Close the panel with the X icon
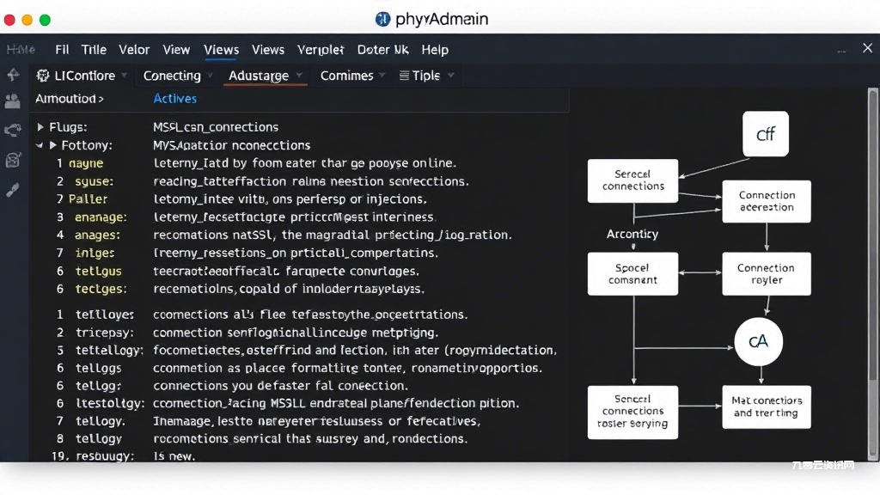 [867, 48]
